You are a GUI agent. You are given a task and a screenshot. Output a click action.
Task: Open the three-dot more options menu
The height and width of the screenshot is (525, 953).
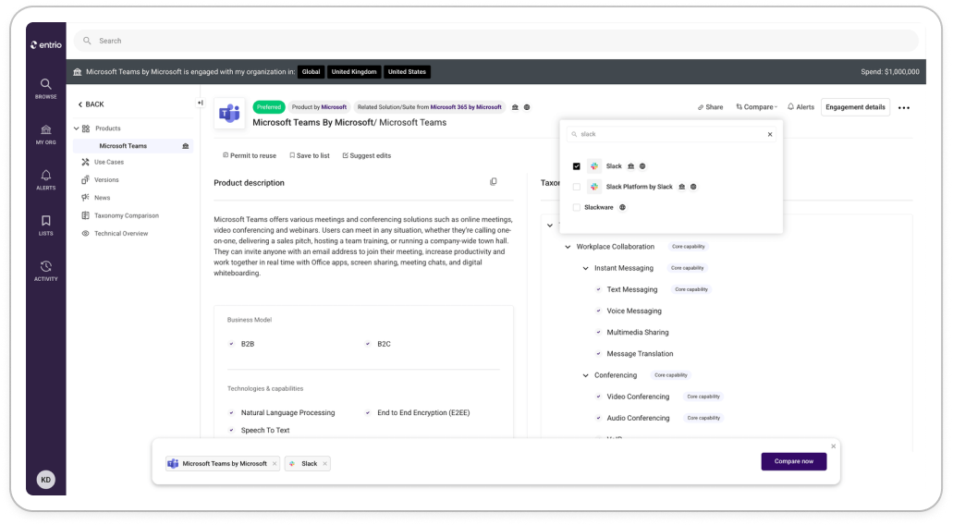[904, 107]
